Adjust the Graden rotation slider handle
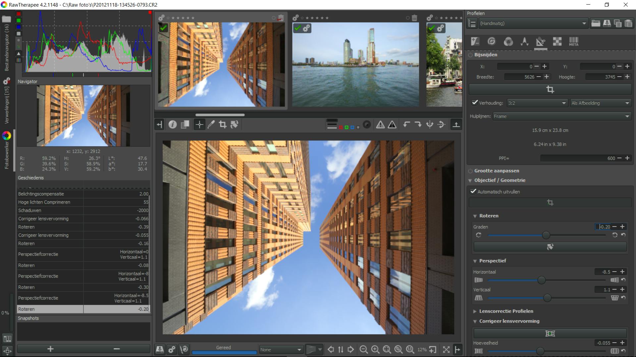 (x=546, y=235)
